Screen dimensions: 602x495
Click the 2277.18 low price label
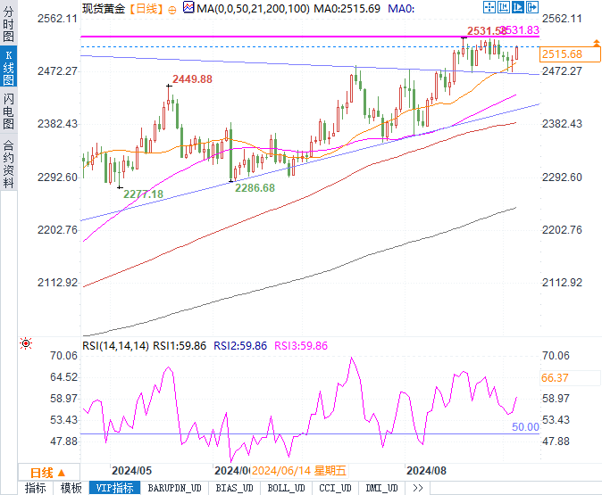143,194
